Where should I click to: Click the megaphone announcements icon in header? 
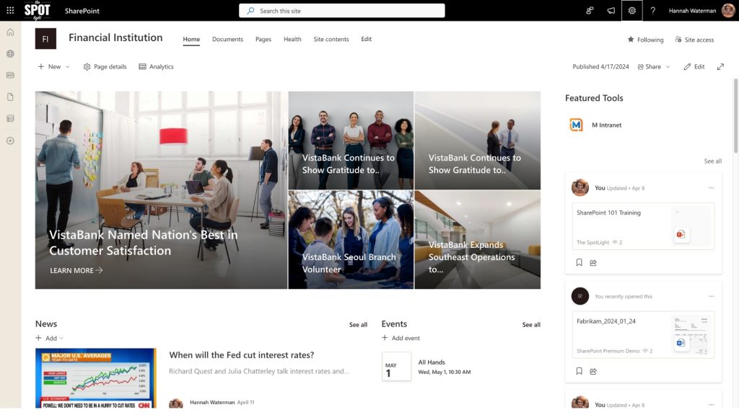pyautogui.click(x=611, y=11)
